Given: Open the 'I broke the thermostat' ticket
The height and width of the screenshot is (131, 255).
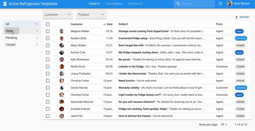Looking at the screenshot, I should 132,74.
